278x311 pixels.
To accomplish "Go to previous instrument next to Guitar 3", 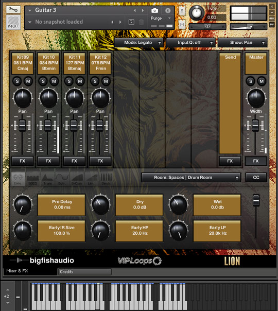I will click(x=135, y=10).
